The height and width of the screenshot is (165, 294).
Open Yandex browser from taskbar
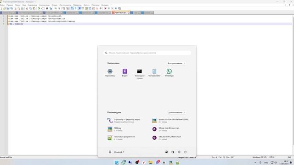coord(144,162)
